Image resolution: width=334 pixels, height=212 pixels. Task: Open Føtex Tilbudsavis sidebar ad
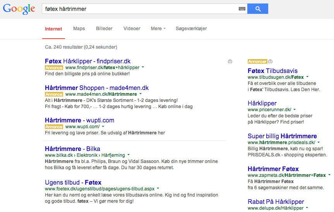[272, 71]
